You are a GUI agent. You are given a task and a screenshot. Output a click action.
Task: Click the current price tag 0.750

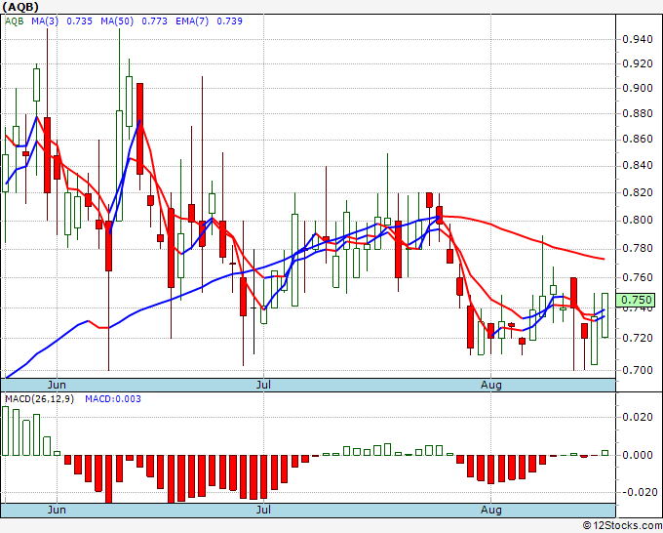(636, 300)
